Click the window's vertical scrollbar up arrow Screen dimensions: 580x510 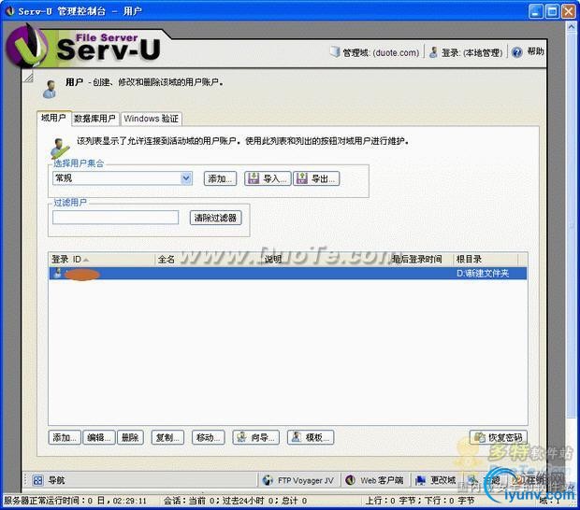coord(571,27)
